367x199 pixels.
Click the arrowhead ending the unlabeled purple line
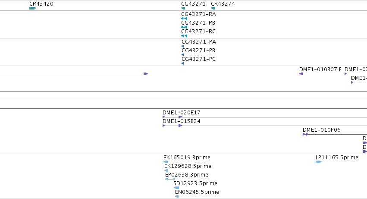point(146,74)
